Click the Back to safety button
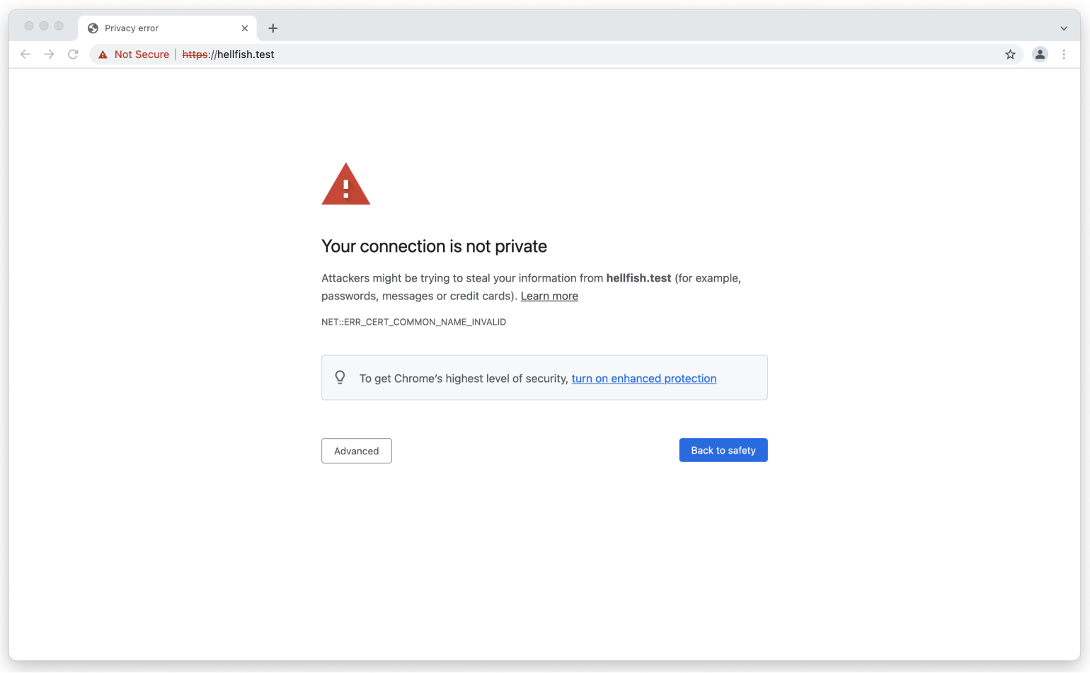The image size is (1090, 673). (723, 450)
